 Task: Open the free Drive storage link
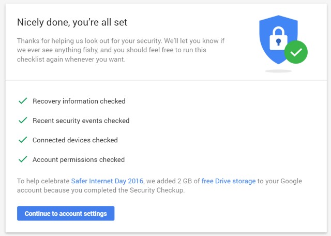[229, 181]
